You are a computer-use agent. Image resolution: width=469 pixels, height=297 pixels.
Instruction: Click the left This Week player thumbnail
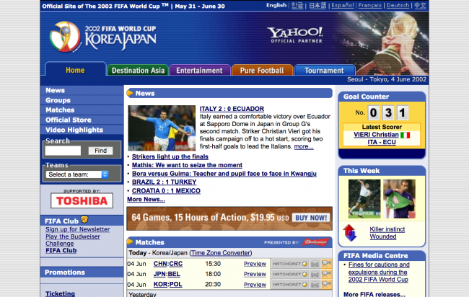[x=364, y=199]
